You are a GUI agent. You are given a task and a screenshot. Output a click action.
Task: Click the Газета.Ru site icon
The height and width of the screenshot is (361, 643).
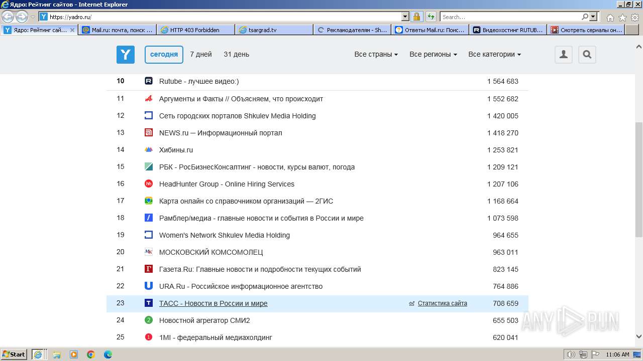coord(149,269)
